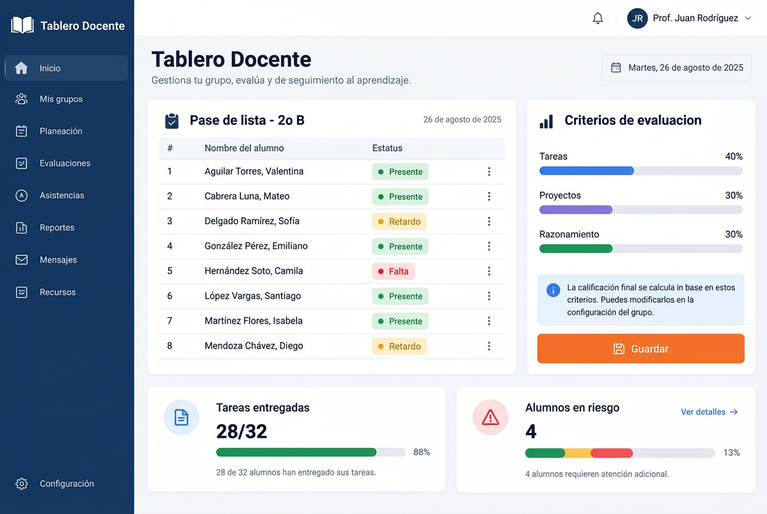Open the Evaluaciones section
This screenshot has height=514, width=767.
tap(66, 163)
